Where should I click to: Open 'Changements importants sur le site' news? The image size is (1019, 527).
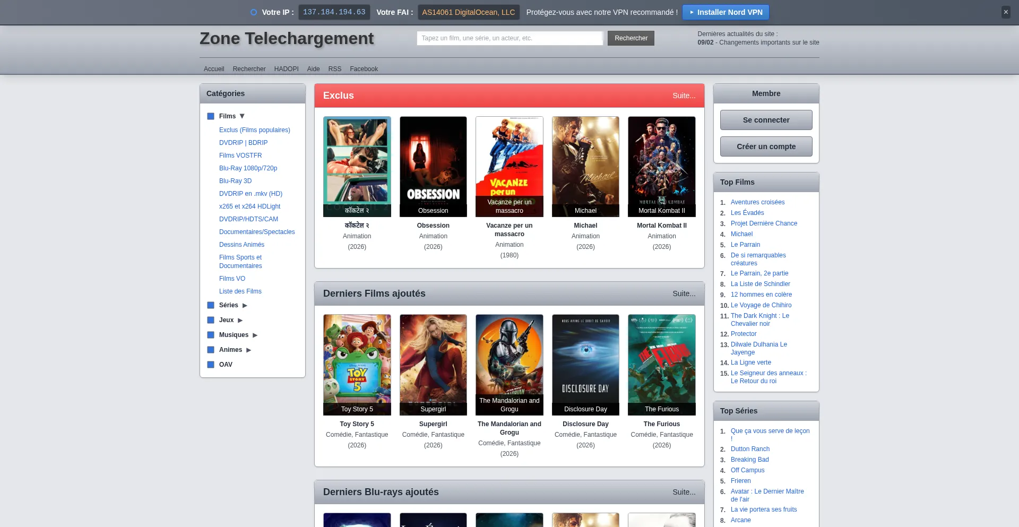coord(769,42)
